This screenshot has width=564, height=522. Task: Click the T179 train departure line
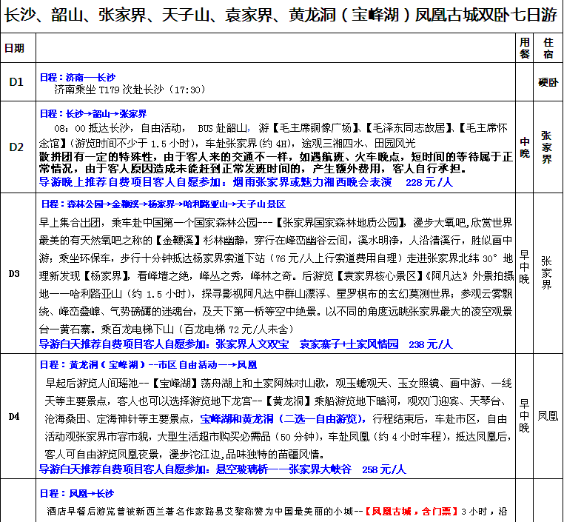pos(130,90)
